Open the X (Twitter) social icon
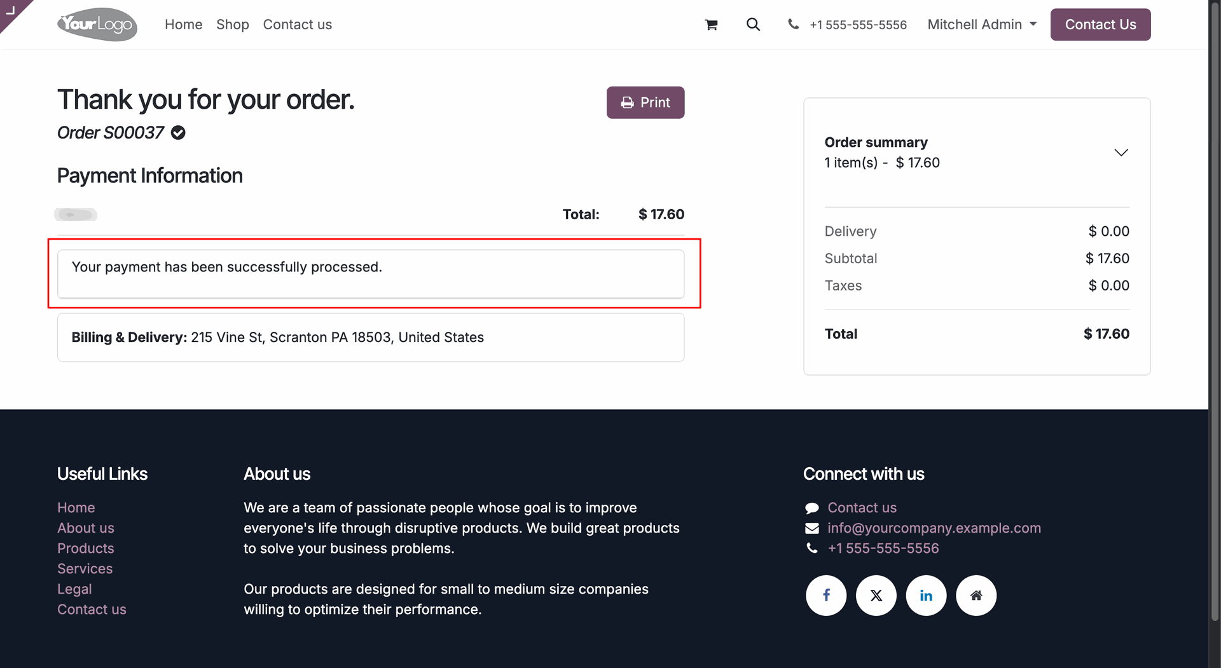The width and height of the screenshot is (1221, 668). pos(876,596)
